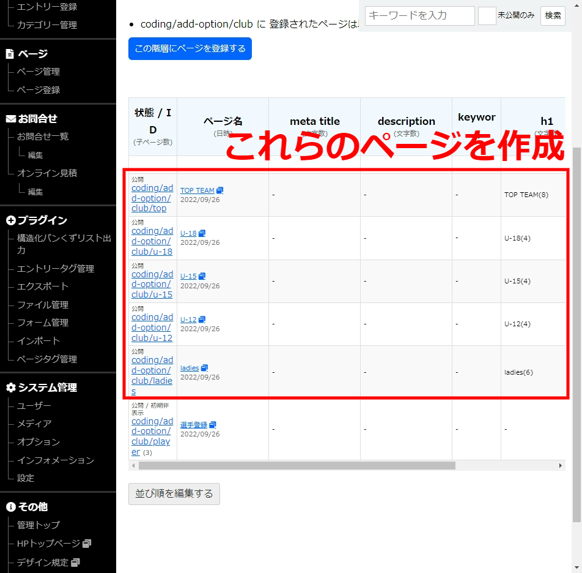The image size is (582, 573).
Task: Click the external-link icon beside U-18
Action: coord(203,233)
